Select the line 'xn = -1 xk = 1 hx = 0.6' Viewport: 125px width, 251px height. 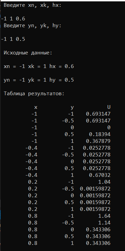point(39,66)
